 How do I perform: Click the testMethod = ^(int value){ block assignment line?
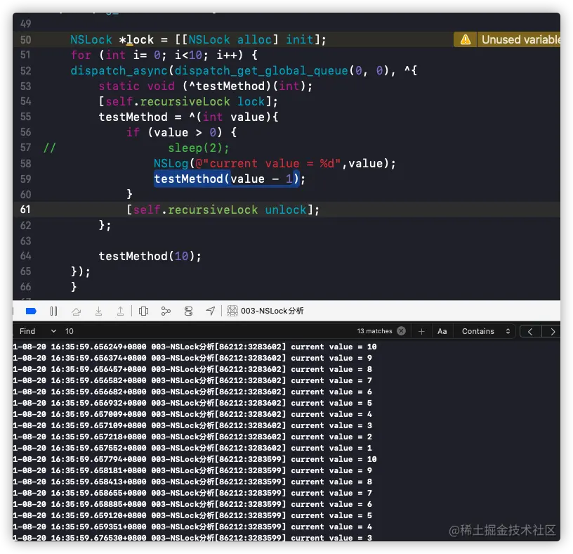(x=189, y=117)
